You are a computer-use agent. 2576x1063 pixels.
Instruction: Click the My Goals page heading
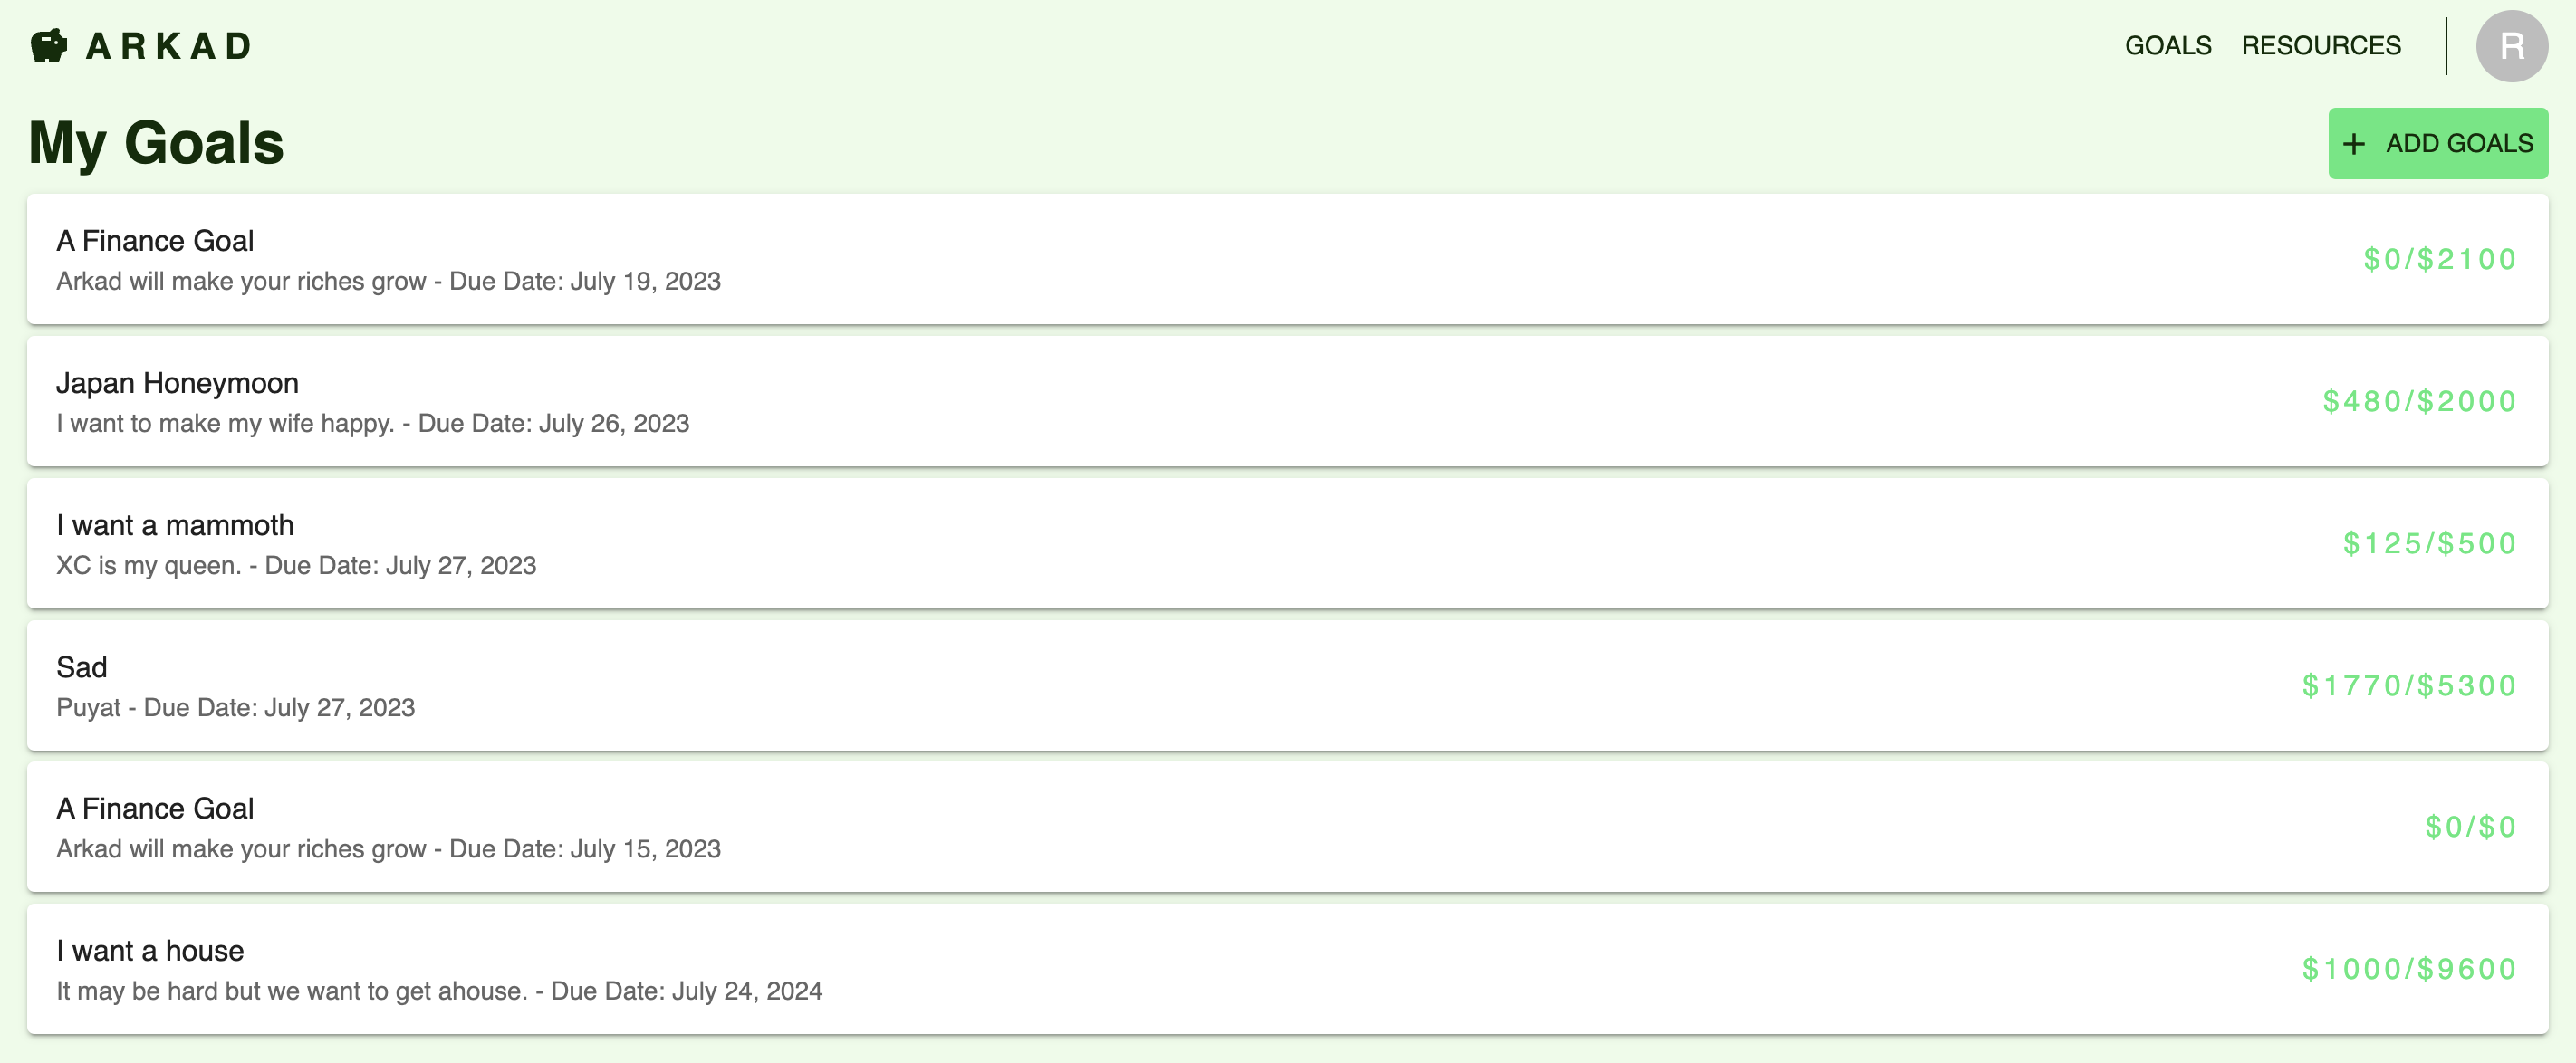pos(156,143)
